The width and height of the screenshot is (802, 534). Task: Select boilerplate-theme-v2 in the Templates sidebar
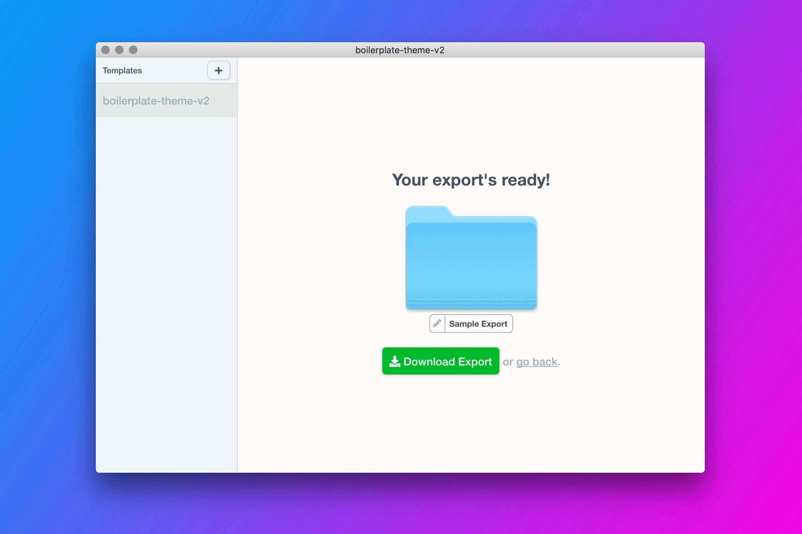click(156, 101)
